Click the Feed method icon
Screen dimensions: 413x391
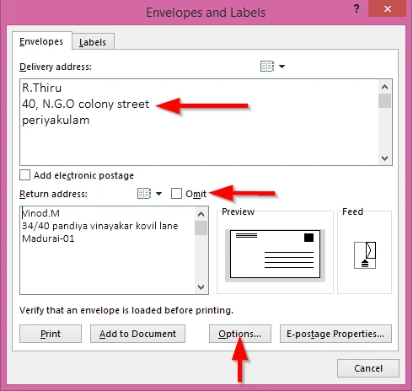pyautogui.click(x=365, y=255)
